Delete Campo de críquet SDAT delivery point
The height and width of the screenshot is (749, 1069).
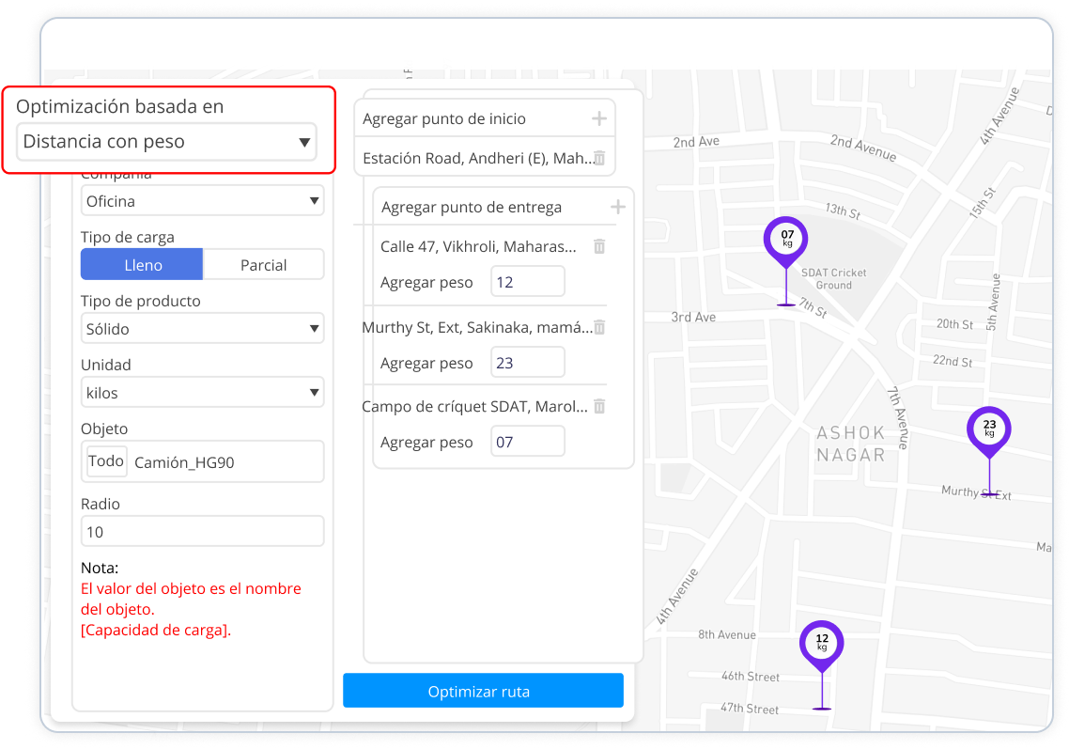599,407
